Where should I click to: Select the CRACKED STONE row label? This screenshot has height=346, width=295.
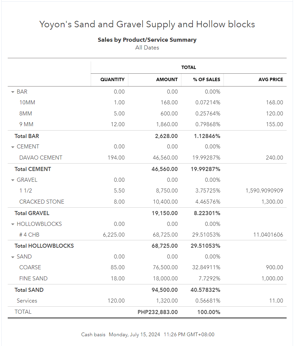(x=42, y=202)
